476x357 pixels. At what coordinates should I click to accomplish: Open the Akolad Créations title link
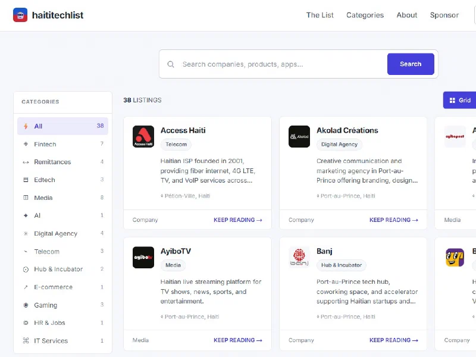pyautogui.click(x=347, y=130)
